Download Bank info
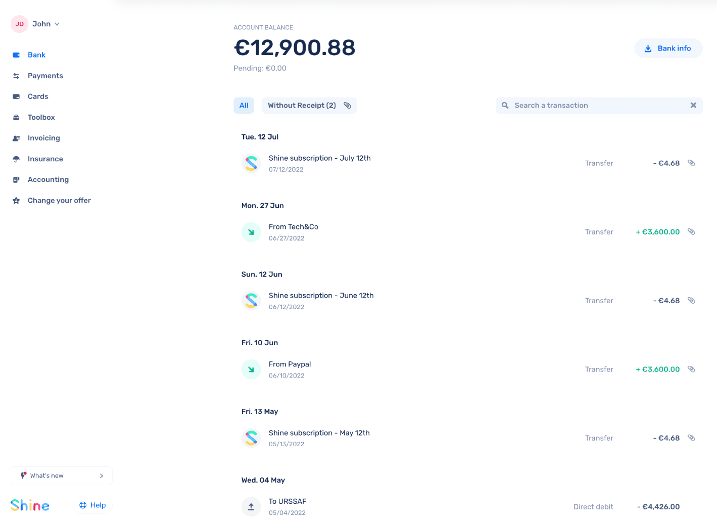 668,49
